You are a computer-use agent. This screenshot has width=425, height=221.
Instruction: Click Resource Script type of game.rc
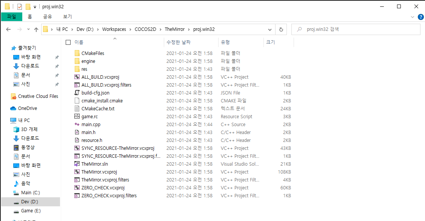pos(236,117)
